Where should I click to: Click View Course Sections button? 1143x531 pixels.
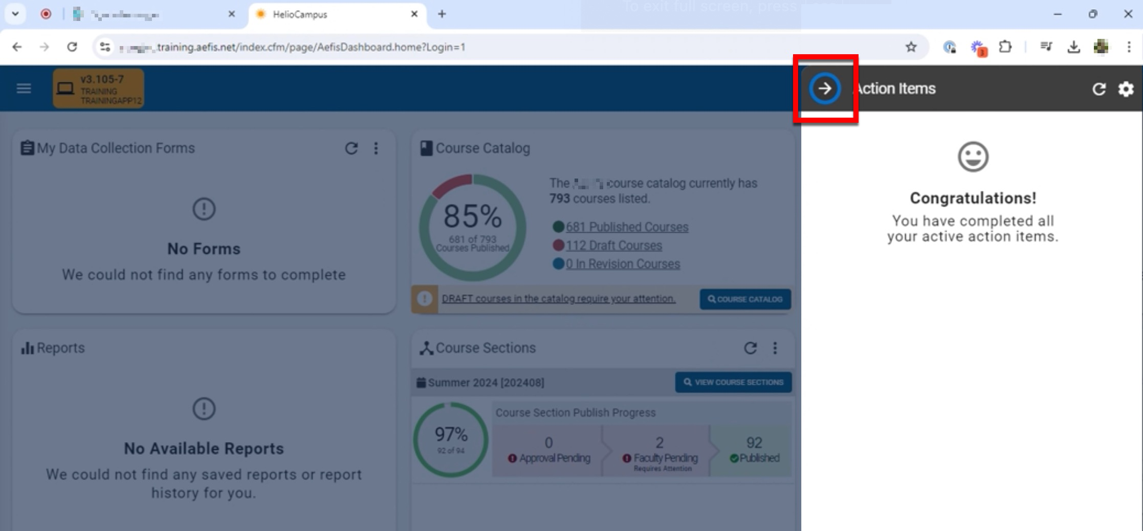(x=733, y=382)
